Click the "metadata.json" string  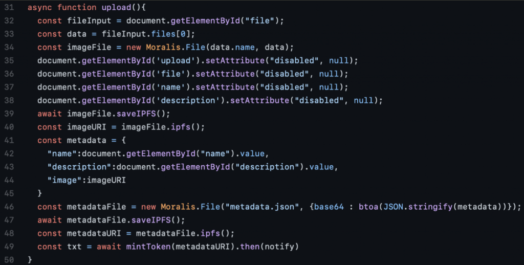click(x=262, y=207)
